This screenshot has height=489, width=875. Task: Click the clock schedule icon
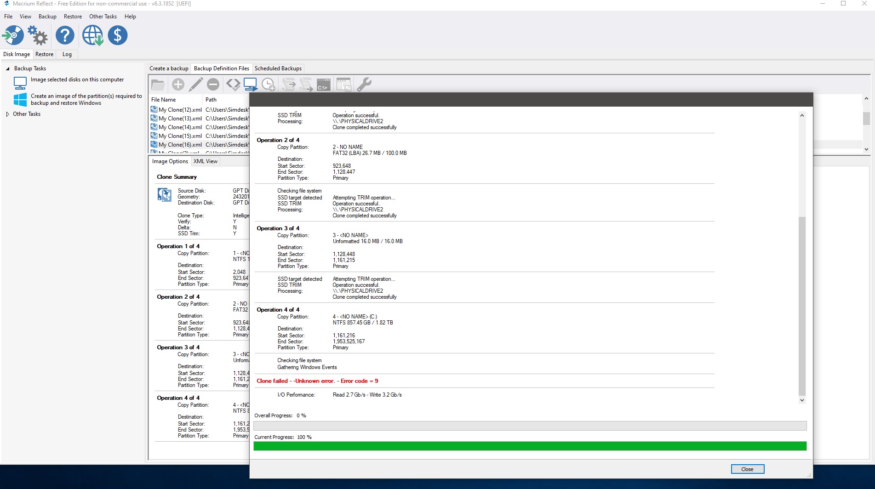click(x=268, y=85)
